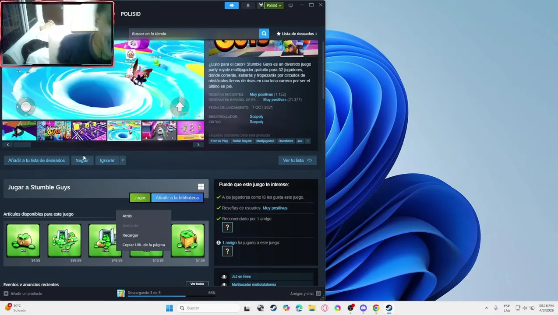558x315 pixels.
Task: Click the Polisid profile avatar
Action: [261, 5]
